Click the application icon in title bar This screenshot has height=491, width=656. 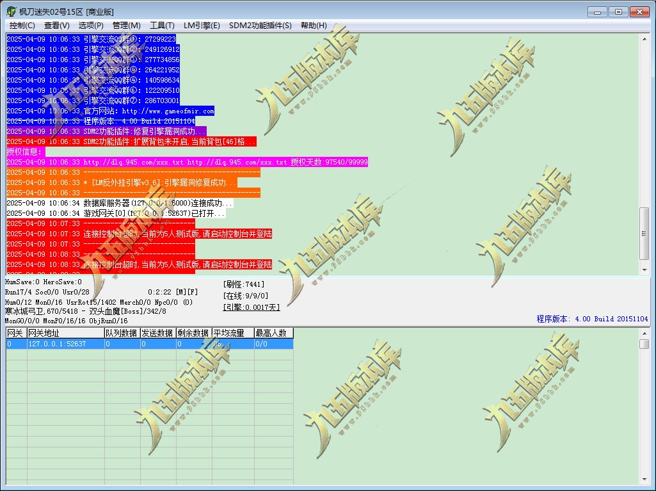click(x=12, y=12)
